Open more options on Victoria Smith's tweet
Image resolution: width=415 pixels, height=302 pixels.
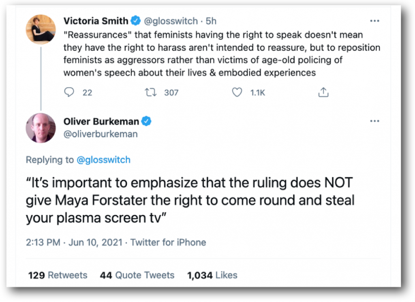tap(374, 20)
